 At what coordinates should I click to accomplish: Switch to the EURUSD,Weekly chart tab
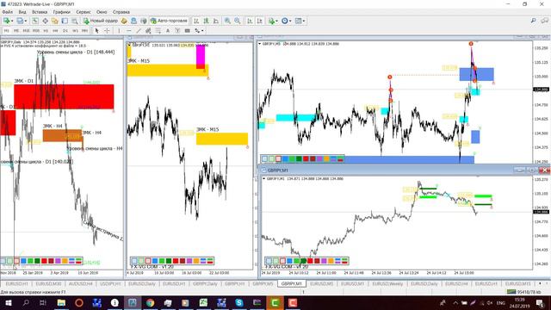click(387, 283)
